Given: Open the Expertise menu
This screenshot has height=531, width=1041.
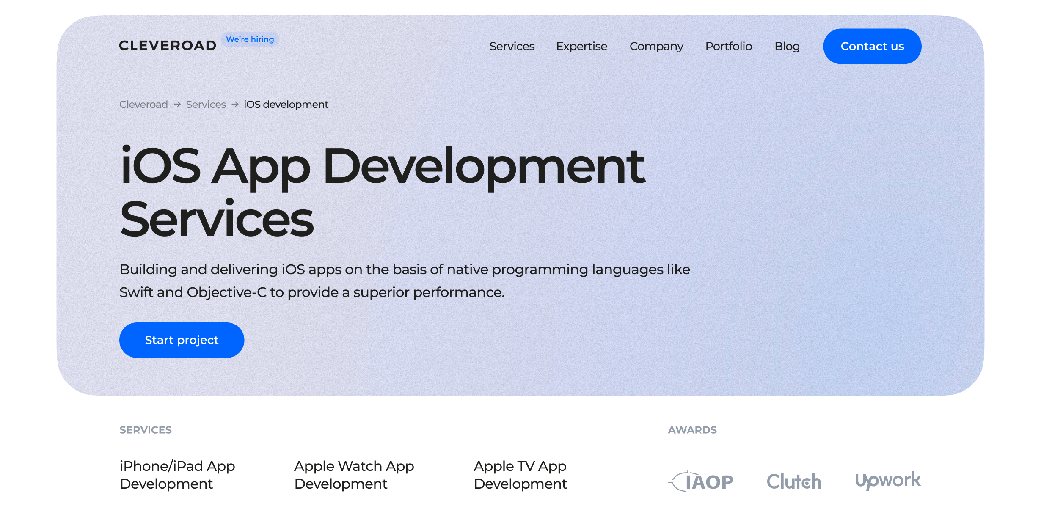Looking at the screenshot, I should [582, 47].
